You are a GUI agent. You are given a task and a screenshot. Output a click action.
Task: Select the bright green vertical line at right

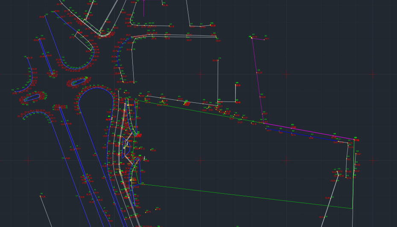point(353,174)
